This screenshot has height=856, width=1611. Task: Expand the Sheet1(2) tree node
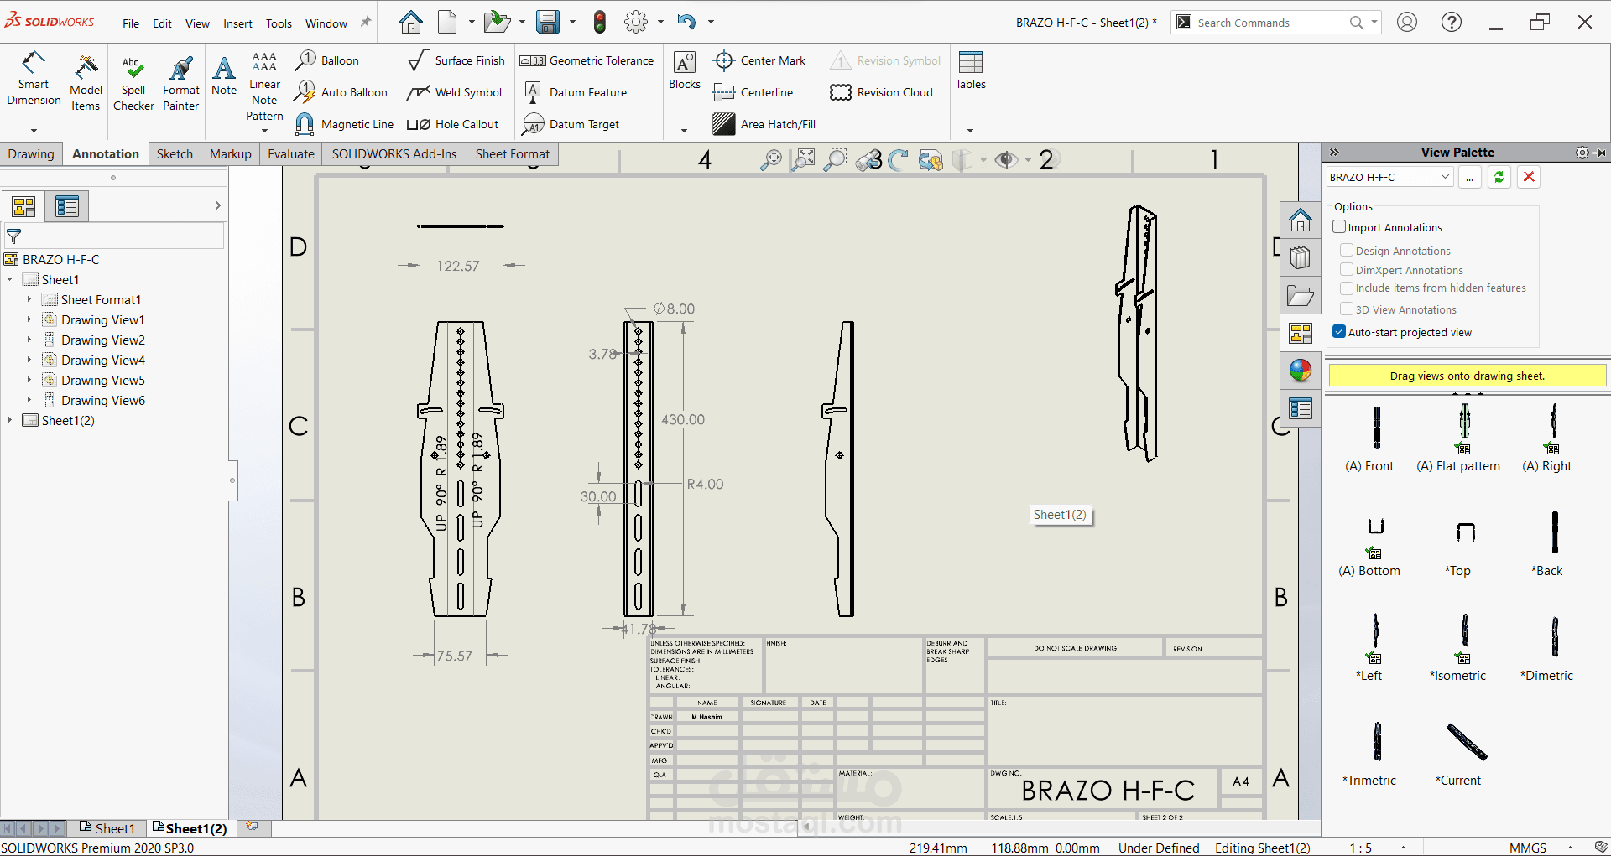[10, 420]
